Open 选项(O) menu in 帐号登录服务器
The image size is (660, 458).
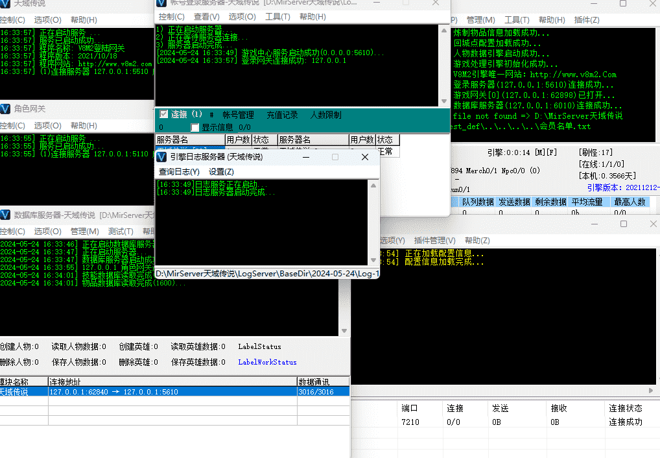click(x=242, y=17)
